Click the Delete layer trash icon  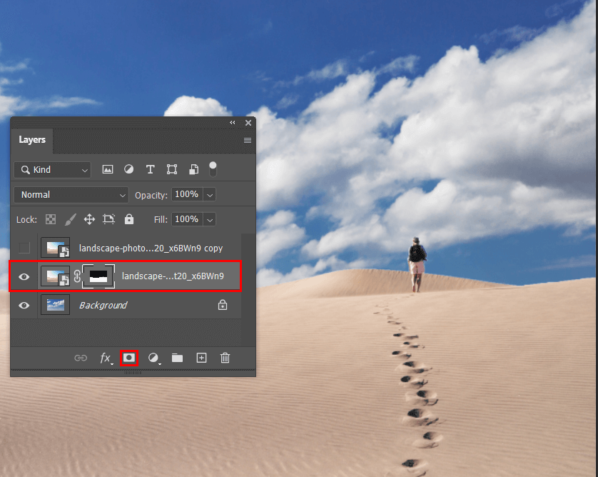pos(225,358)
